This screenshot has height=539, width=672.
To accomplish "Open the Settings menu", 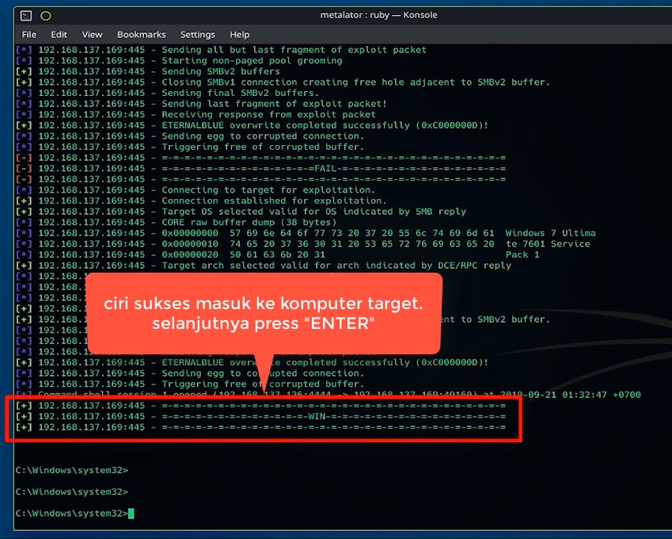I will (198, 35).
